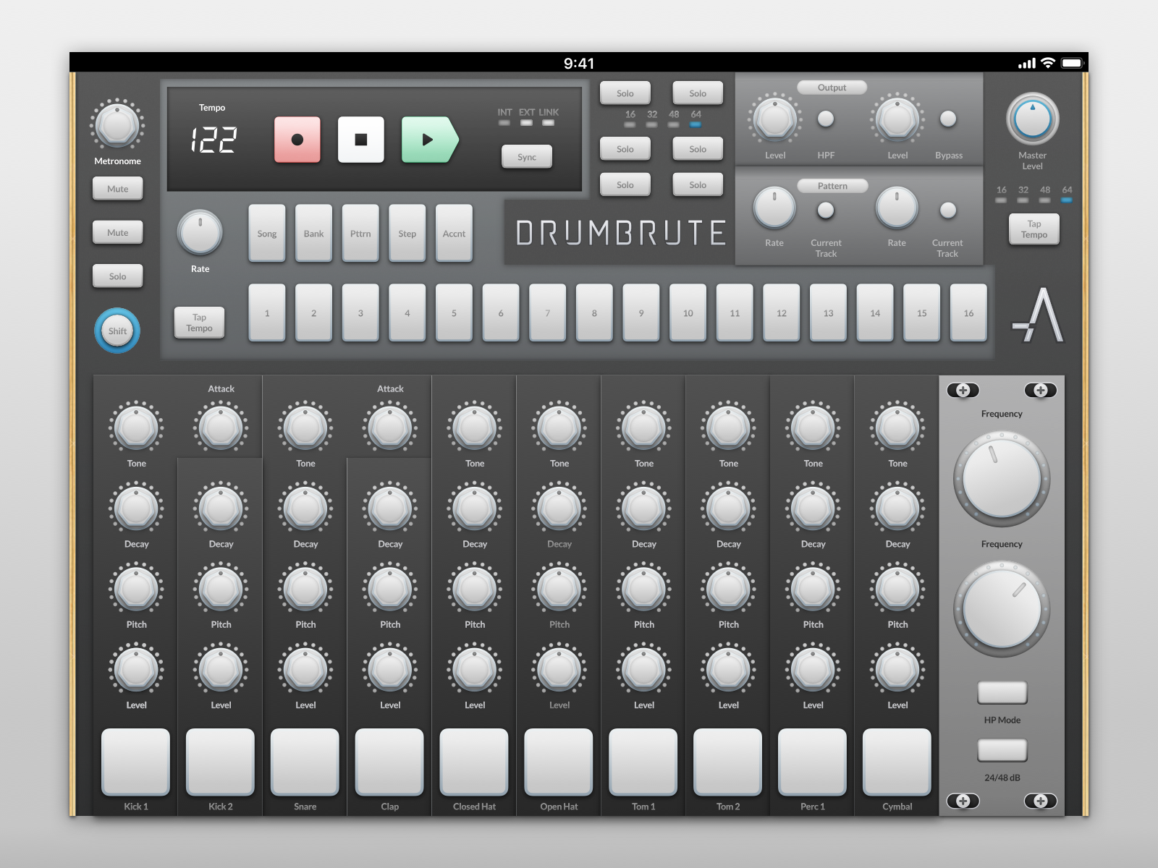Hit the Kick 1 drum pad

point(136,762)
